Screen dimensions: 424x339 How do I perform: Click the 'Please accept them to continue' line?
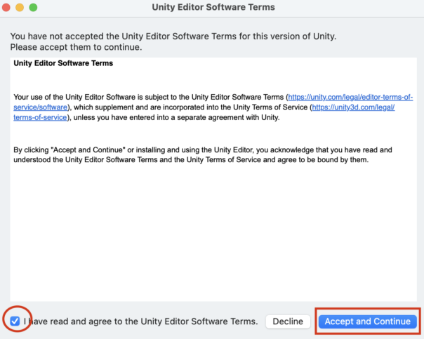coord(76,47)
